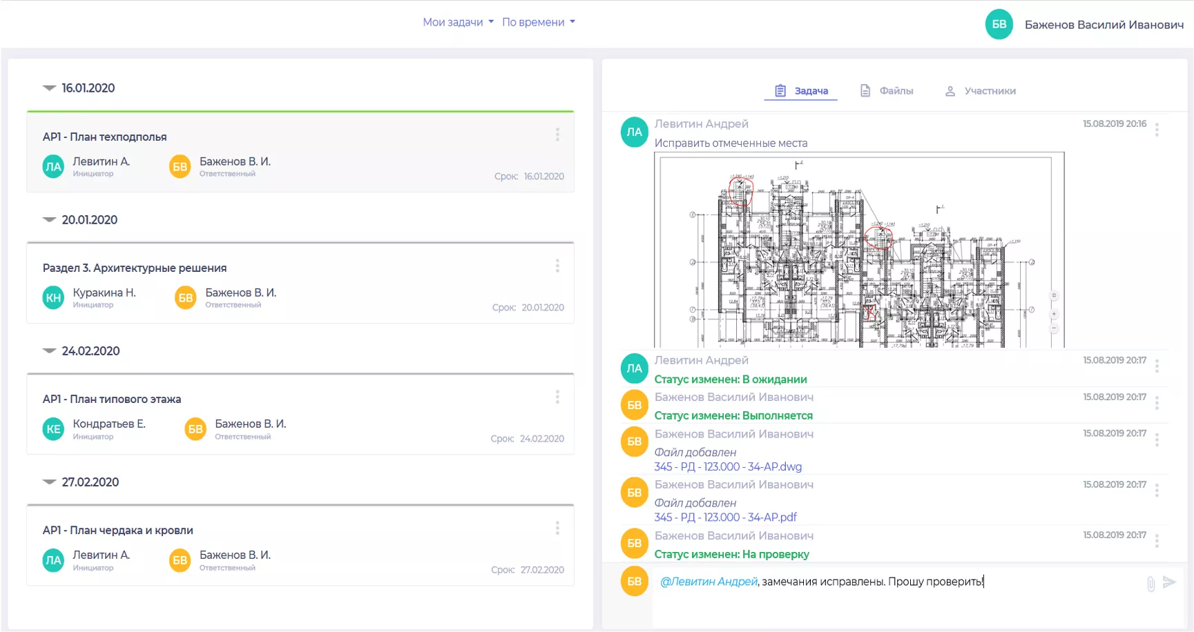This screenshot has height=632, width=1194.
Task: Open options menu for План чердака и кровли
Action: coord(557,529)
